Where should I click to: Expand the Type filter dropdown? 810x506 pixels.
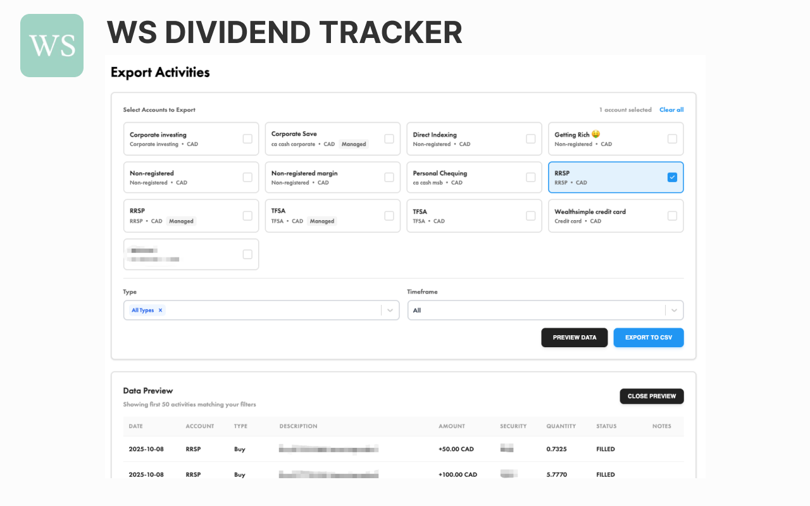coord(390,310)
